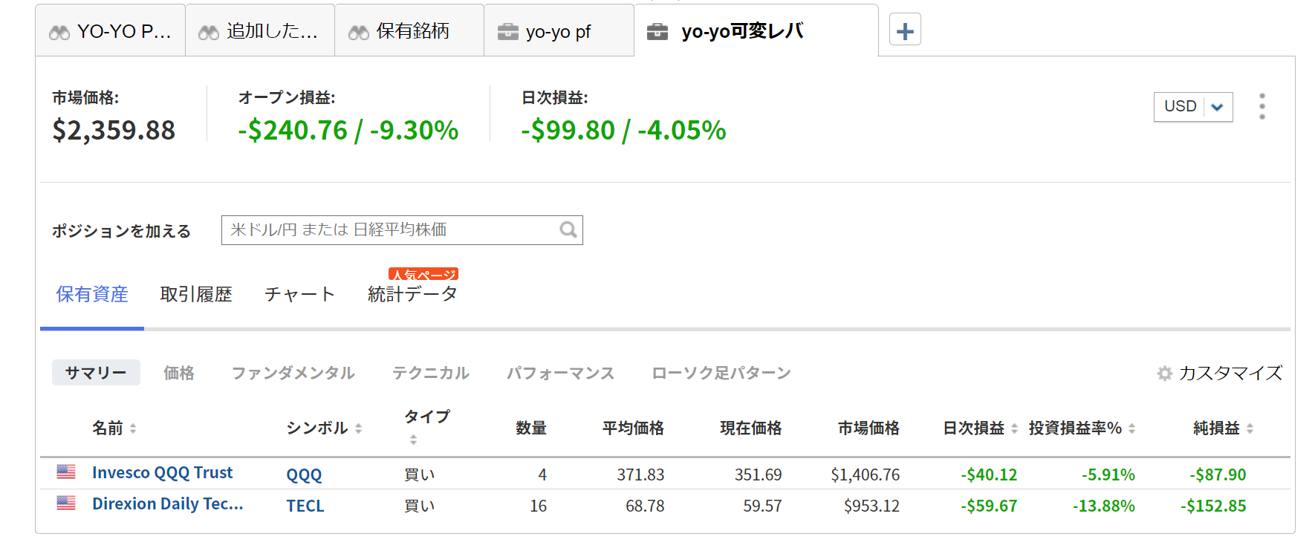Viewport: 1315px width, 551px height.
Task: Switch to the テクニカル view
Action: pos(431,373)
